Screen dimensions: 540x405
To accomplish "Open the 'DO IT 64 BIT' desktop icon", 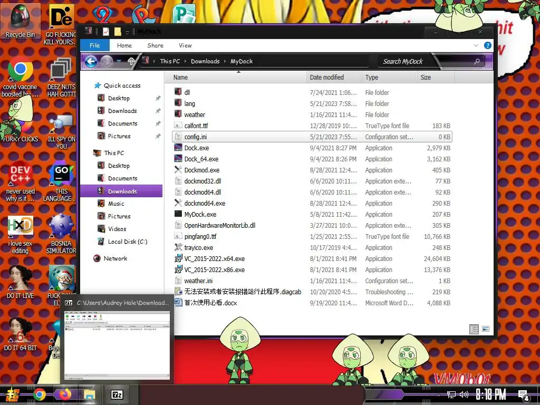I will click(20, 334).
